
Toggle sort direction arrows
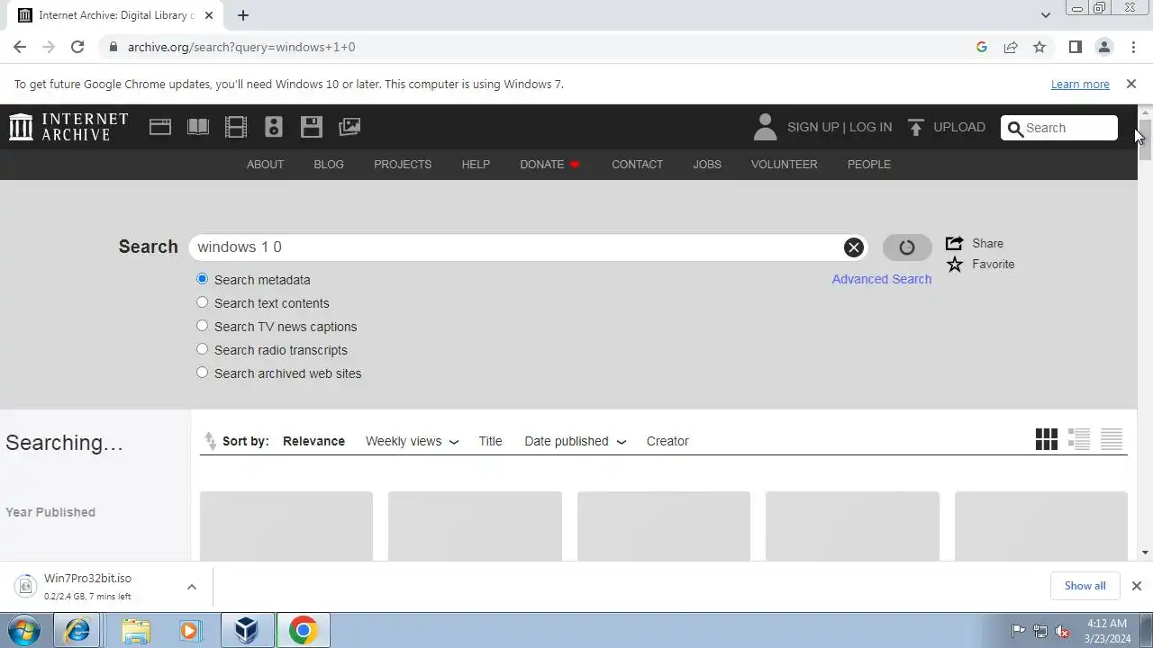(x=210, y=441)
